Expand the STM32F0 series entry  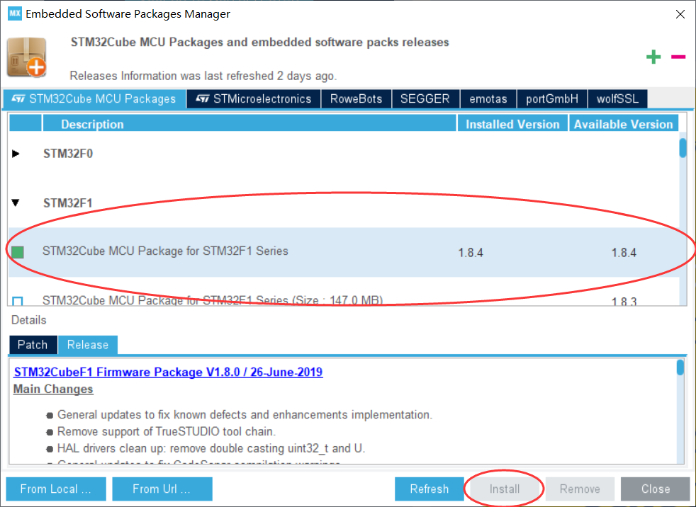[16, 153]
